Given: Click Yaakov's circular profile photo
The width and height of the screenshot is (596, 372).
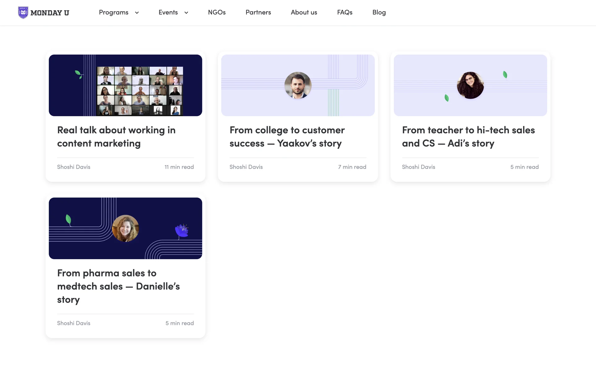Looking at the screenshot, I should [x=298, y=85].
